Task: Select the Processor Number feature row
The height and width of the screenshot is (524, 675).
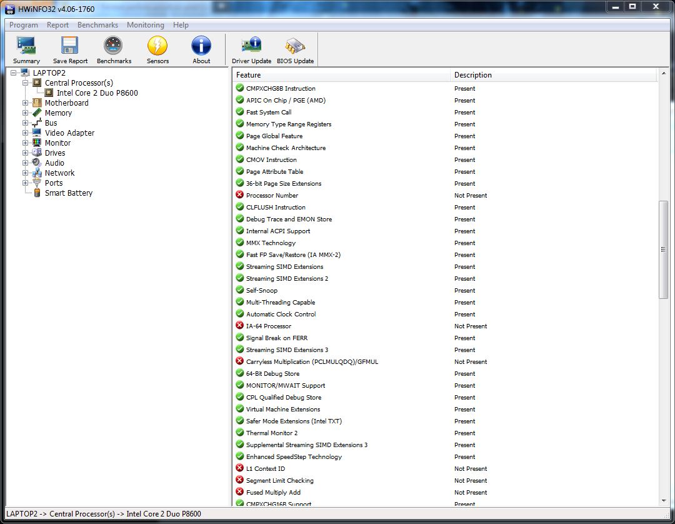Action: pos(272,196)
